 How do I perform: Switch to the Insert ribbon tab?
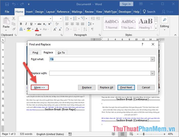click(29, 12)
